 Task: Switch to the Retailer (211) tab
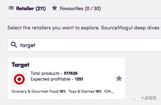coord(31,9)
